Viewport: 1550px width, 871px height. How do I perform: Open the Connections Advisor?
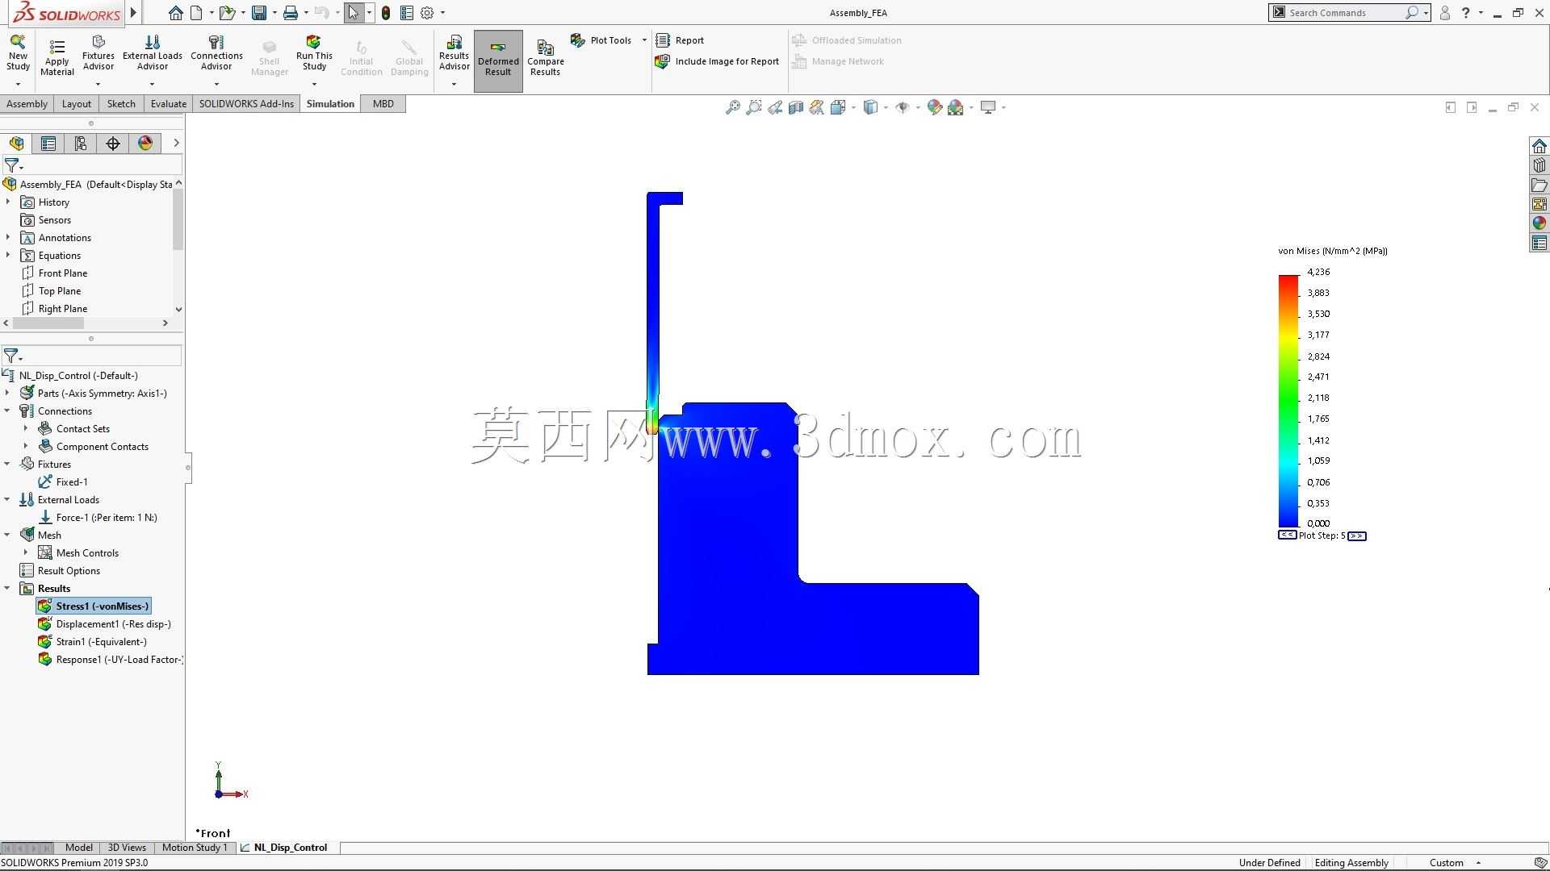(216, 53)
